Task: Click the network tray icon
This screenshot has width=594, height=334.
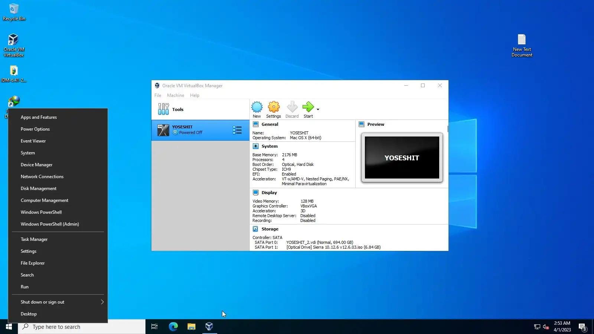Action: (x=537, y=327)
